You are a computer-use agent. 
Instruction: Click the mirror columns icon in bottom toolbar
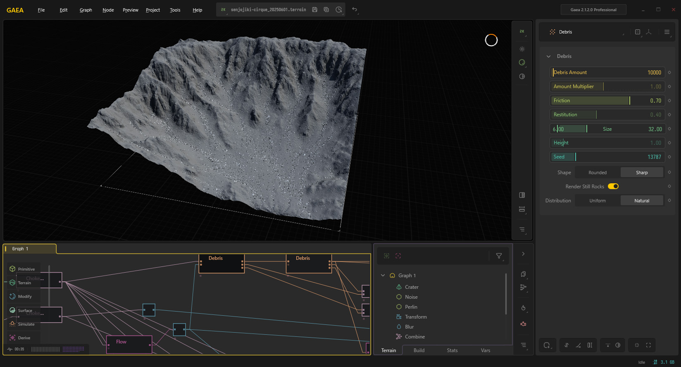(x=590, y=345)
